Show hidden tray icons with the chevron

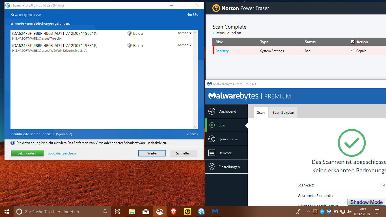[309, 211]
